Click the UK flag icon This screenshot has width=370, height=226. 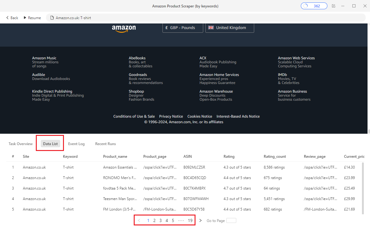pos(211,27)
